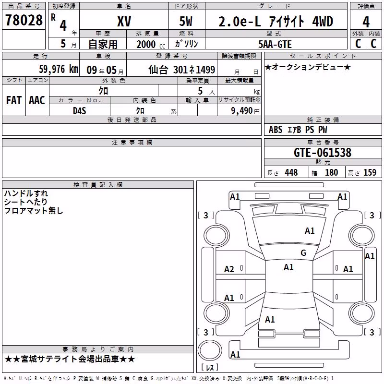Click the 乗車定員 header
The width and height of the screenshot is (384, 384).
click(197, 80)
